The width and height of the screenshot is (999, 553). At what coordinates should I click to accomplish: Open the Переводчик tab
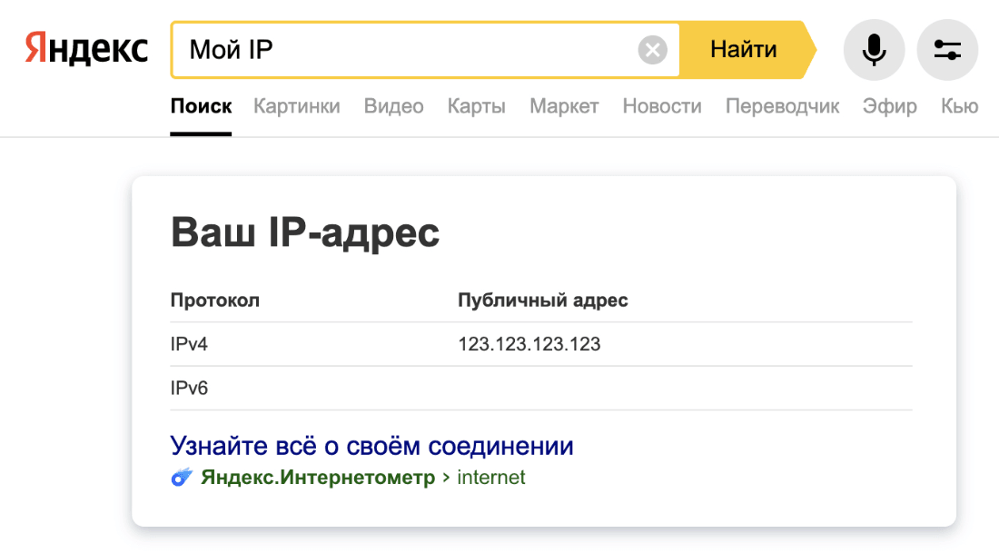point(782,106)
